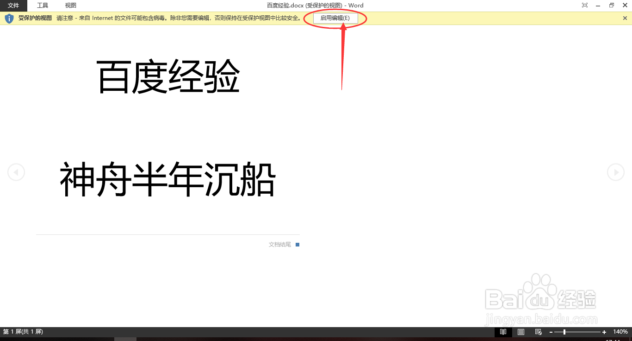The height and width of the screenshot is (341, 632).
Task: Open the 文件 menu
Action: [13, 6]
